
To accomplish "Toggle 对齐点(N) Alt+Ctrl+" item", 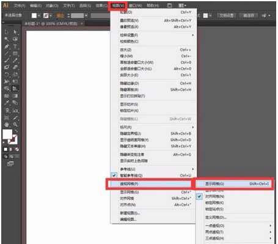I will pos(153,205).
